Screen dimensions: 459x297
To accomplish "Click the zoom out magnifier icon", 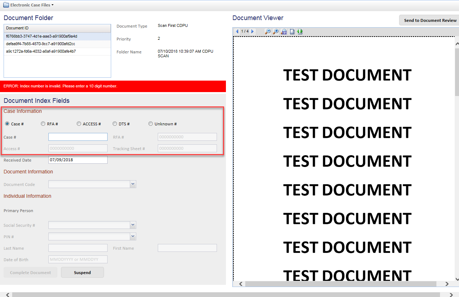I will click(268, 32).
